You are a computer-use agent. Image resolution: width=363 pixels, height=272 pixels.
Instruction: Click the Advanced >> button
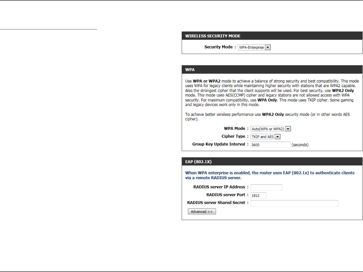click(202, 212)
